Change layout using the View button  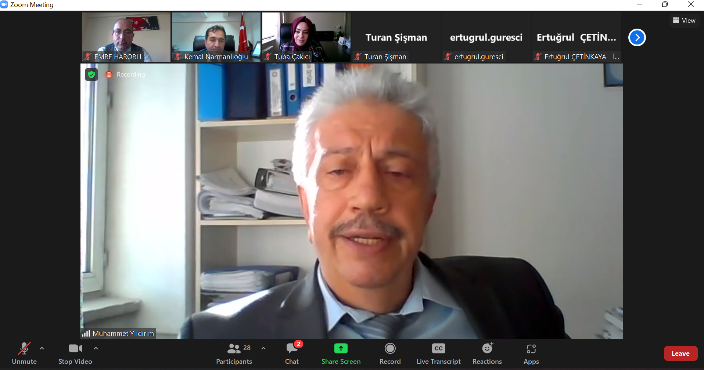pyautogui.click(x=684, y=21)
